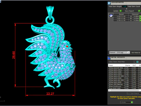Click green arrow on 1.10 X 1.10 row

pyautogui.click(x=140, y=16)
